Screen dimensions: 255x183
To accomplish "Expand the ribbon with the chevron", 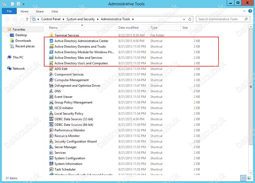I will [244, 11].
